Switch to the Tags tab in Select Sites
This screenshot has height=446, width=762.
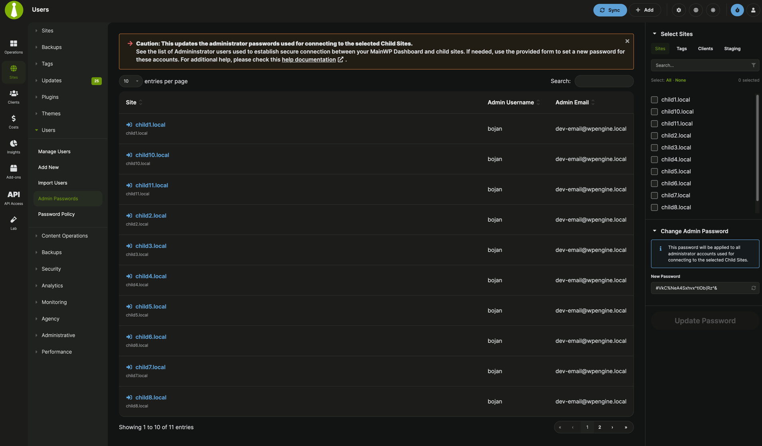pos(681,48)
